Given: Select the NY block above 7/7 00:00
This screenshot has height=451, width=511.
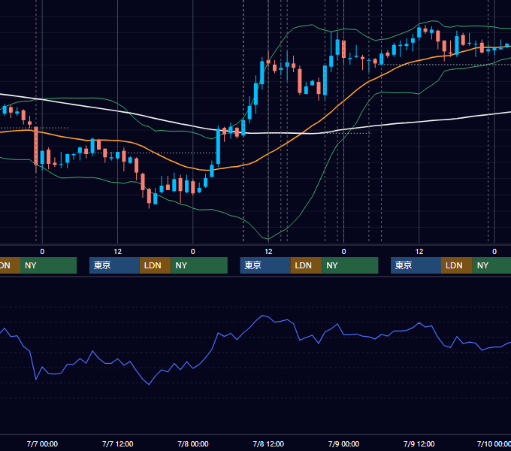Looking at the screenshot, I should coord(49,265).
